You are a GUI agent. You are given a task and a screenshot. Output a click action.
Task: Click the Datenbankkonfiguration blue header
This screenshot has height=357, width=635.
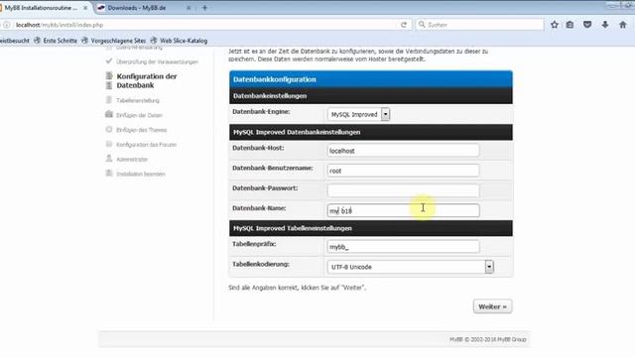370,79
